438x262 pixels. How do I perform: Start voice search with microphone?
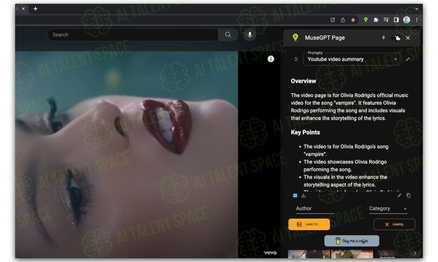click(x=250, y=35)
